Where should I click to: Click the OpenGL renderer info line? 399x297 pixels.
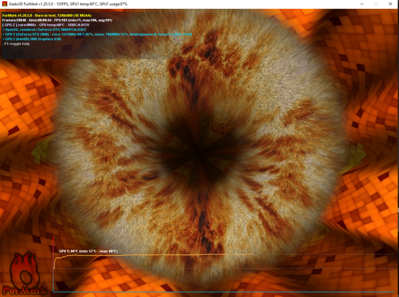(x=44, y=30)
